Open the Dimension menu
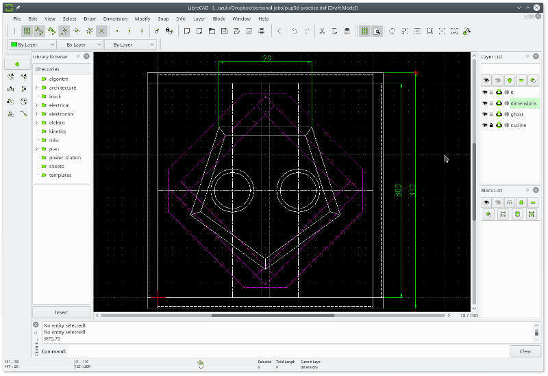 pyautogui.click(x=115, y=19)
